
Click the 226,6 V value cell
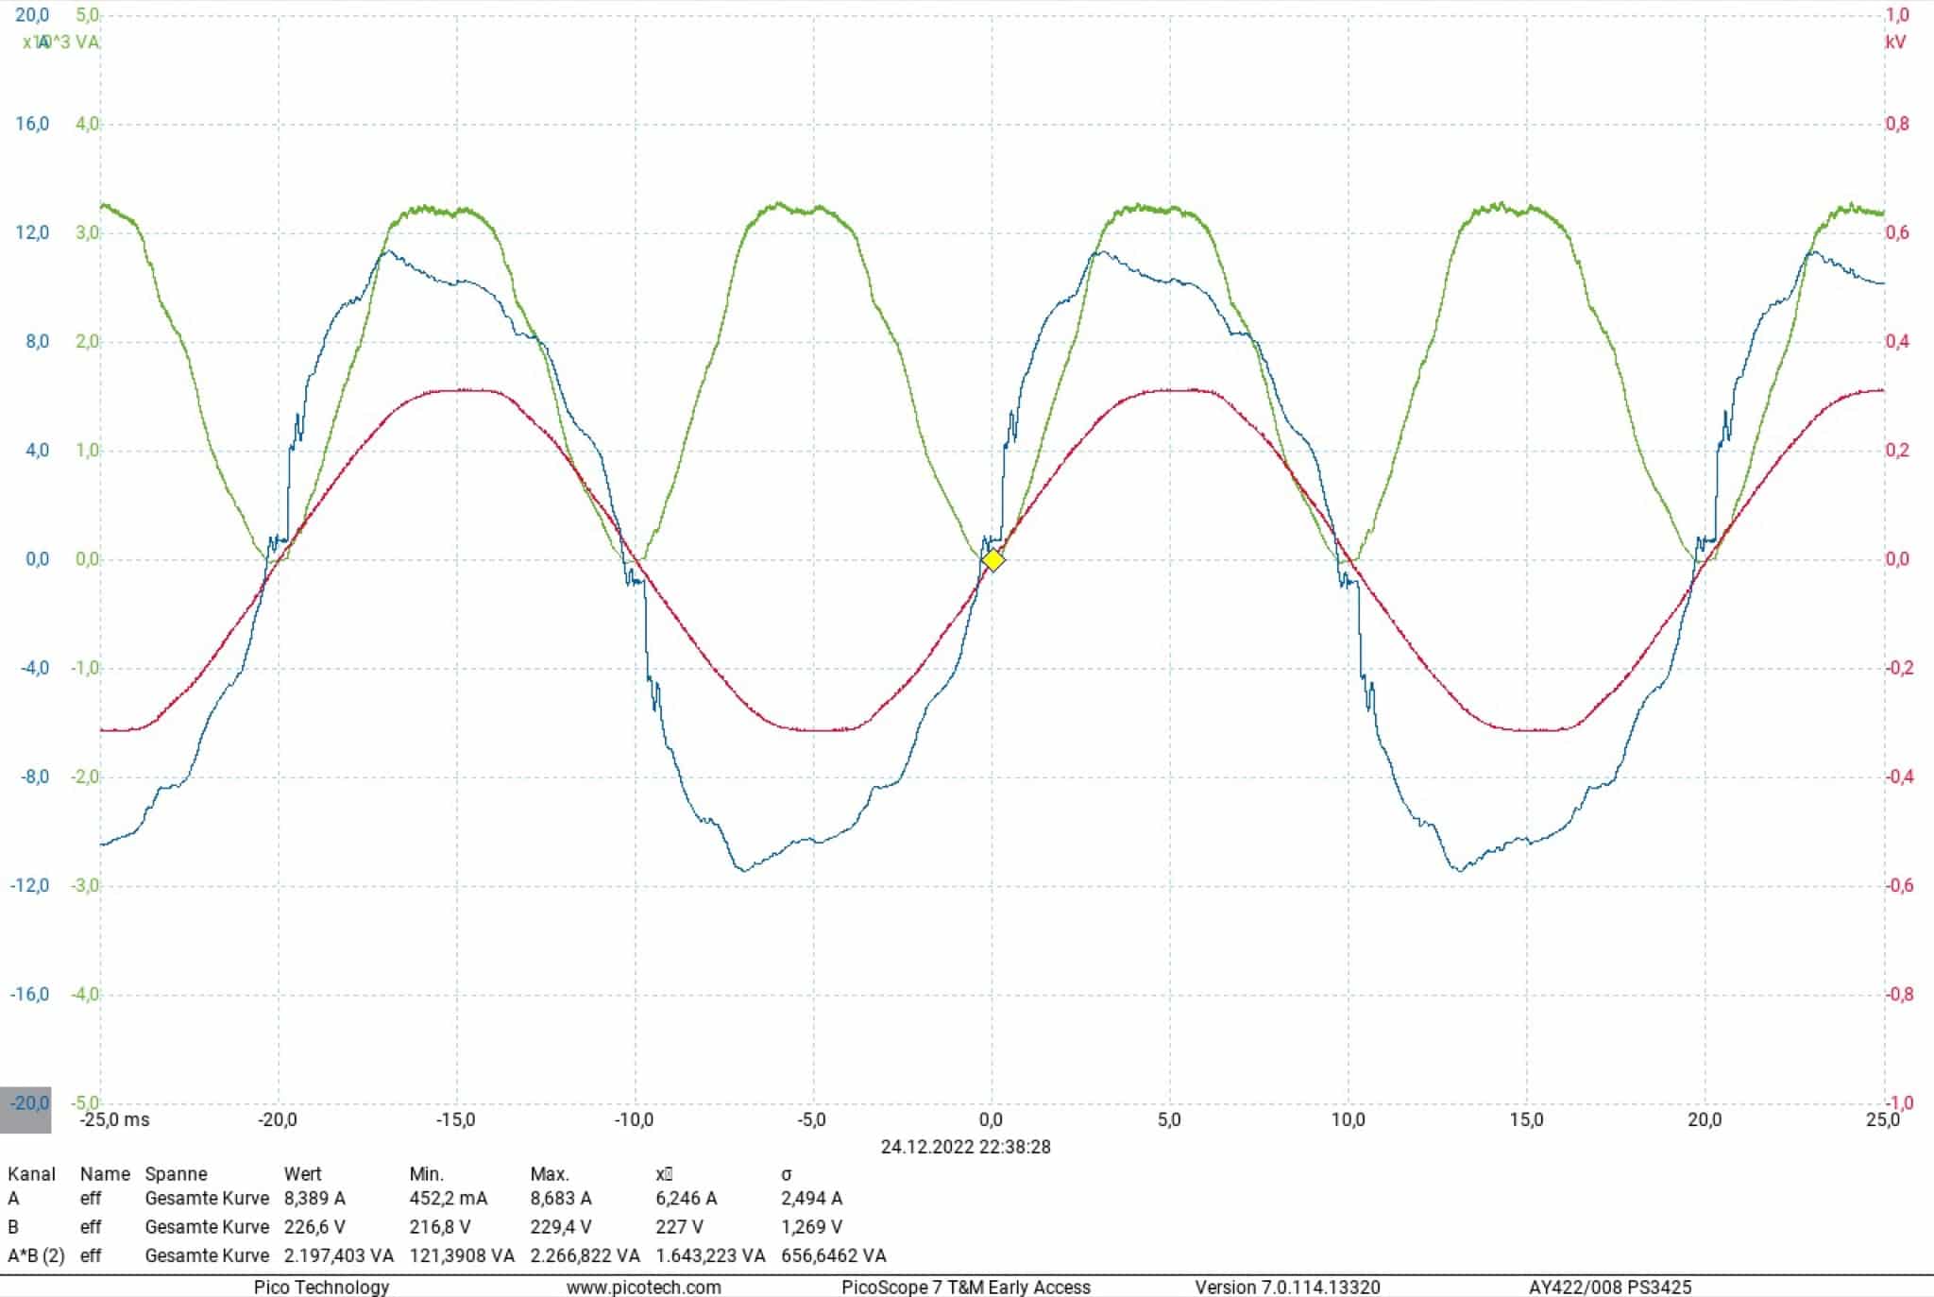pyautogui.click(x=314, y=1226)
